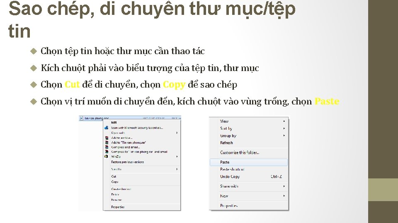Open Properties in the file context menu

pyautogui.click(x=118, y=207)
